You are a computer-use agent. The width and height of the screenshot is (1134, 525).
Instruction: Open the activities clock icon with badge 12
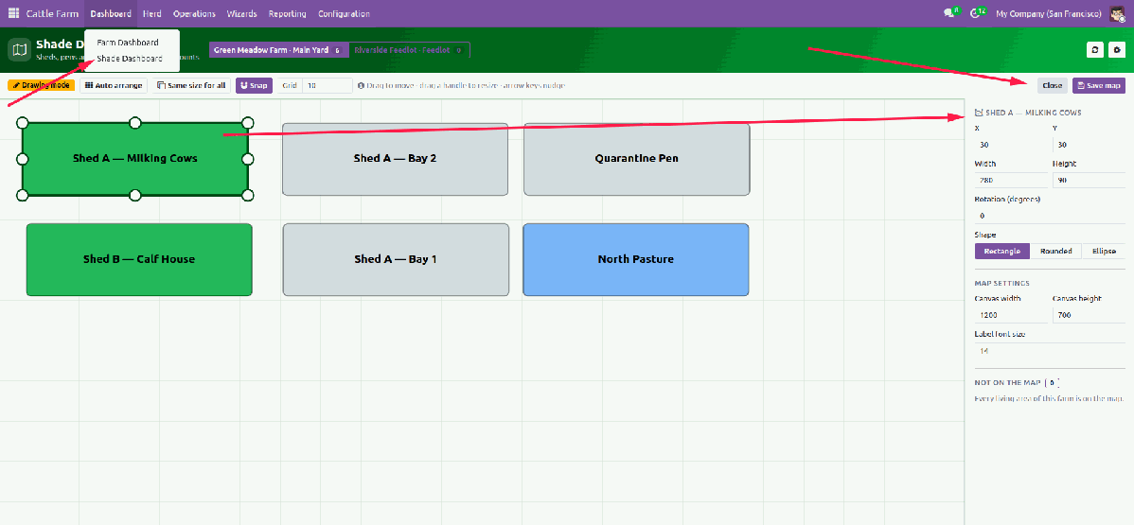(977, 14)
